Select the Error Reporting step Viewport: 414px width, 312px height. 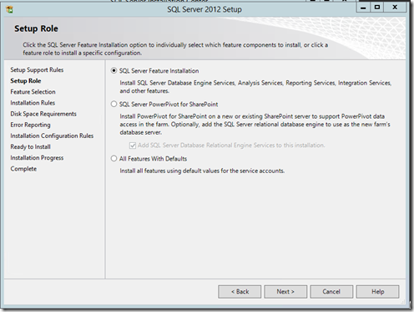pyautogui.click(x=30, y=125)
